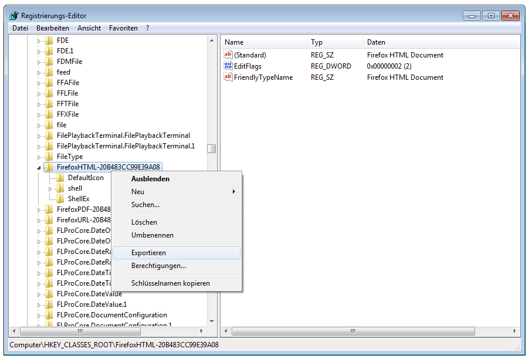Click the tree pane vertical scrollbar thumb

pyautogui.click(x=211, y=148)
